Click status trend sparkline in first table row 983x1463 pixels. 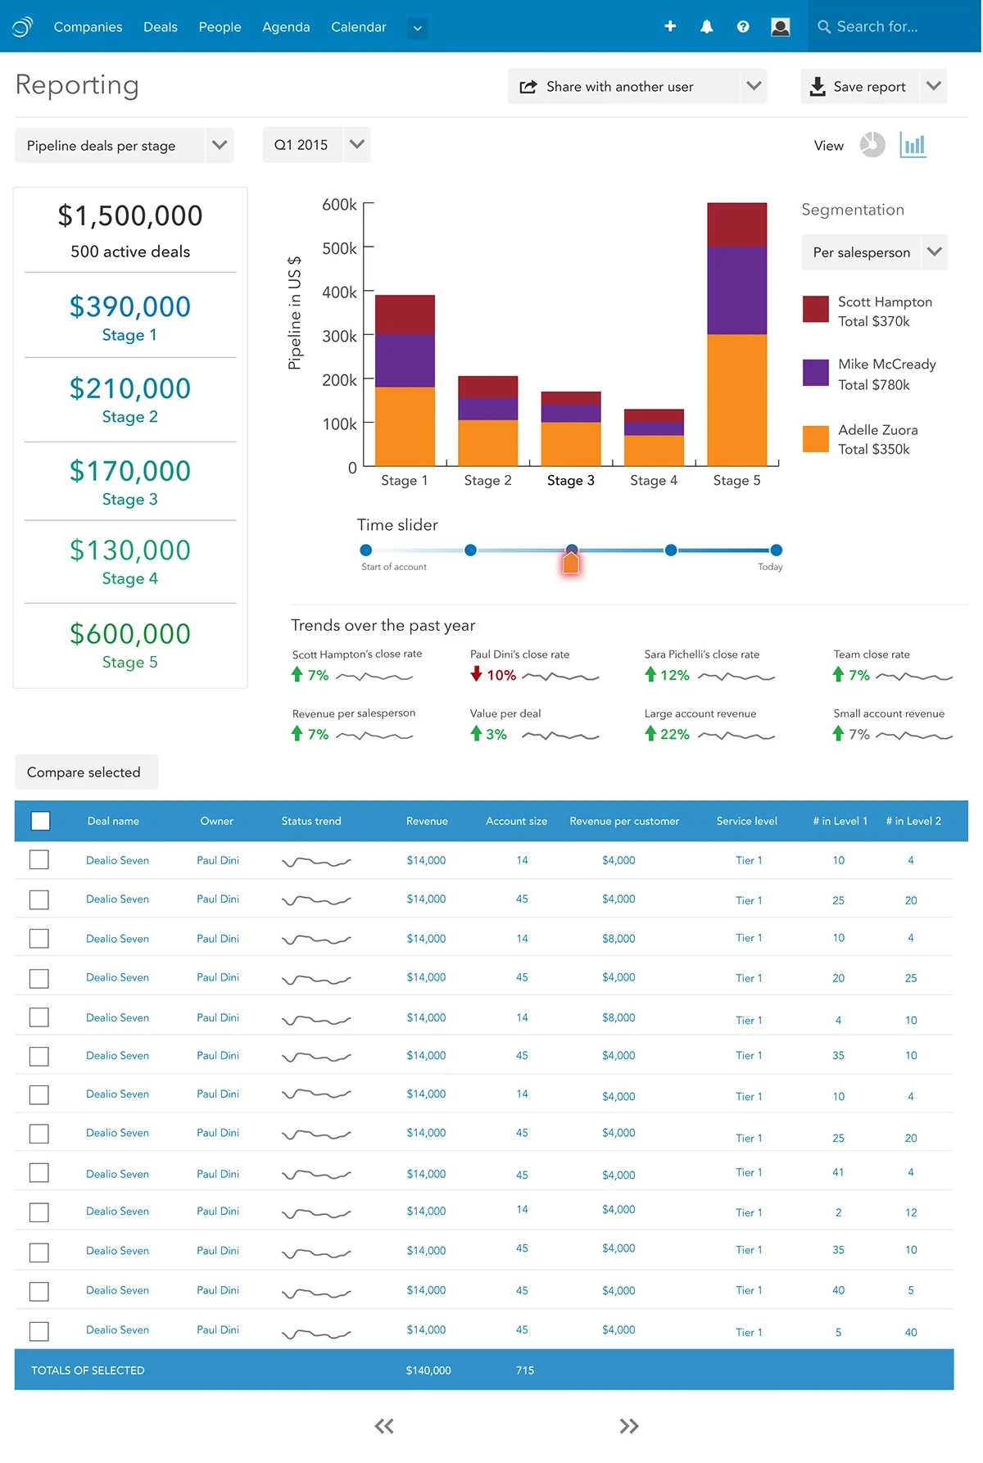tap(316, 862)
